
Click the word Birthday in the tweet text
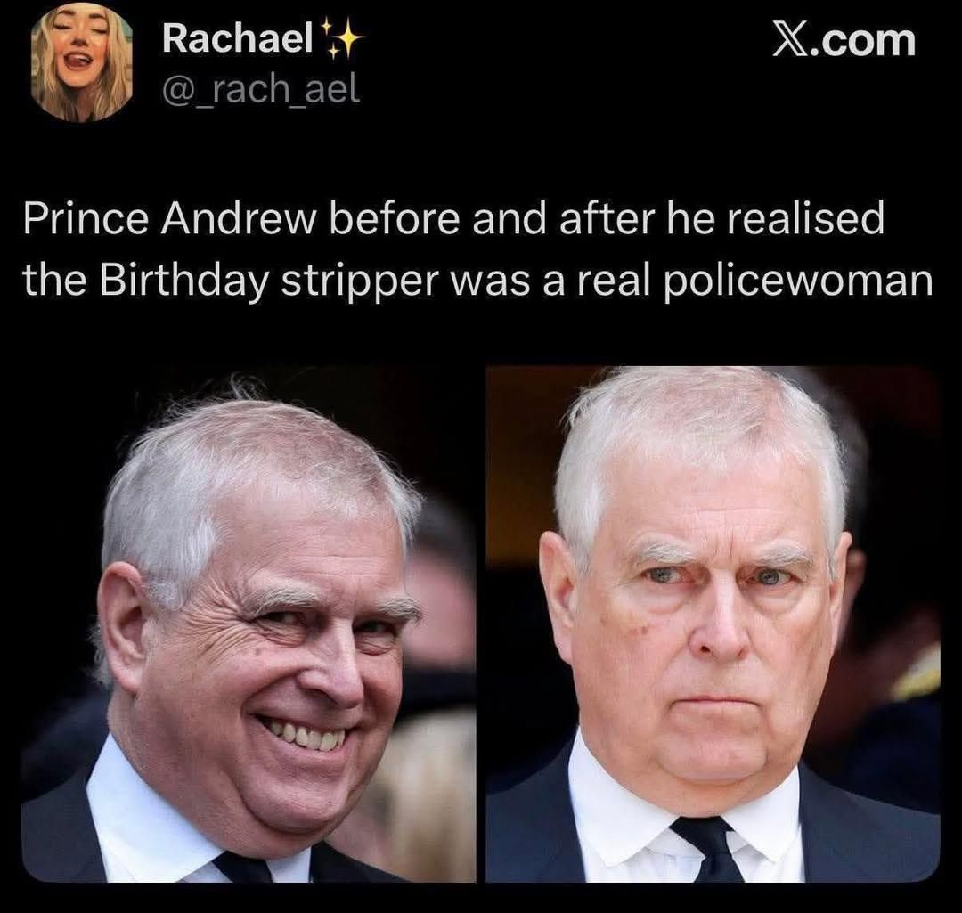click(184, 281)
